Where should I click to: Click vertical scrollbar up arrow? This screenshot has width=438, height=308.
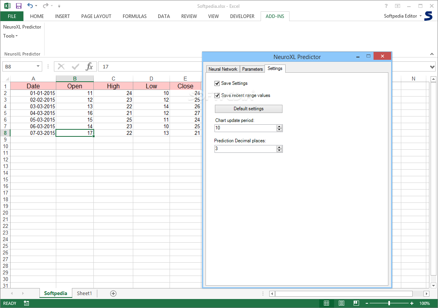pos(433,79)
